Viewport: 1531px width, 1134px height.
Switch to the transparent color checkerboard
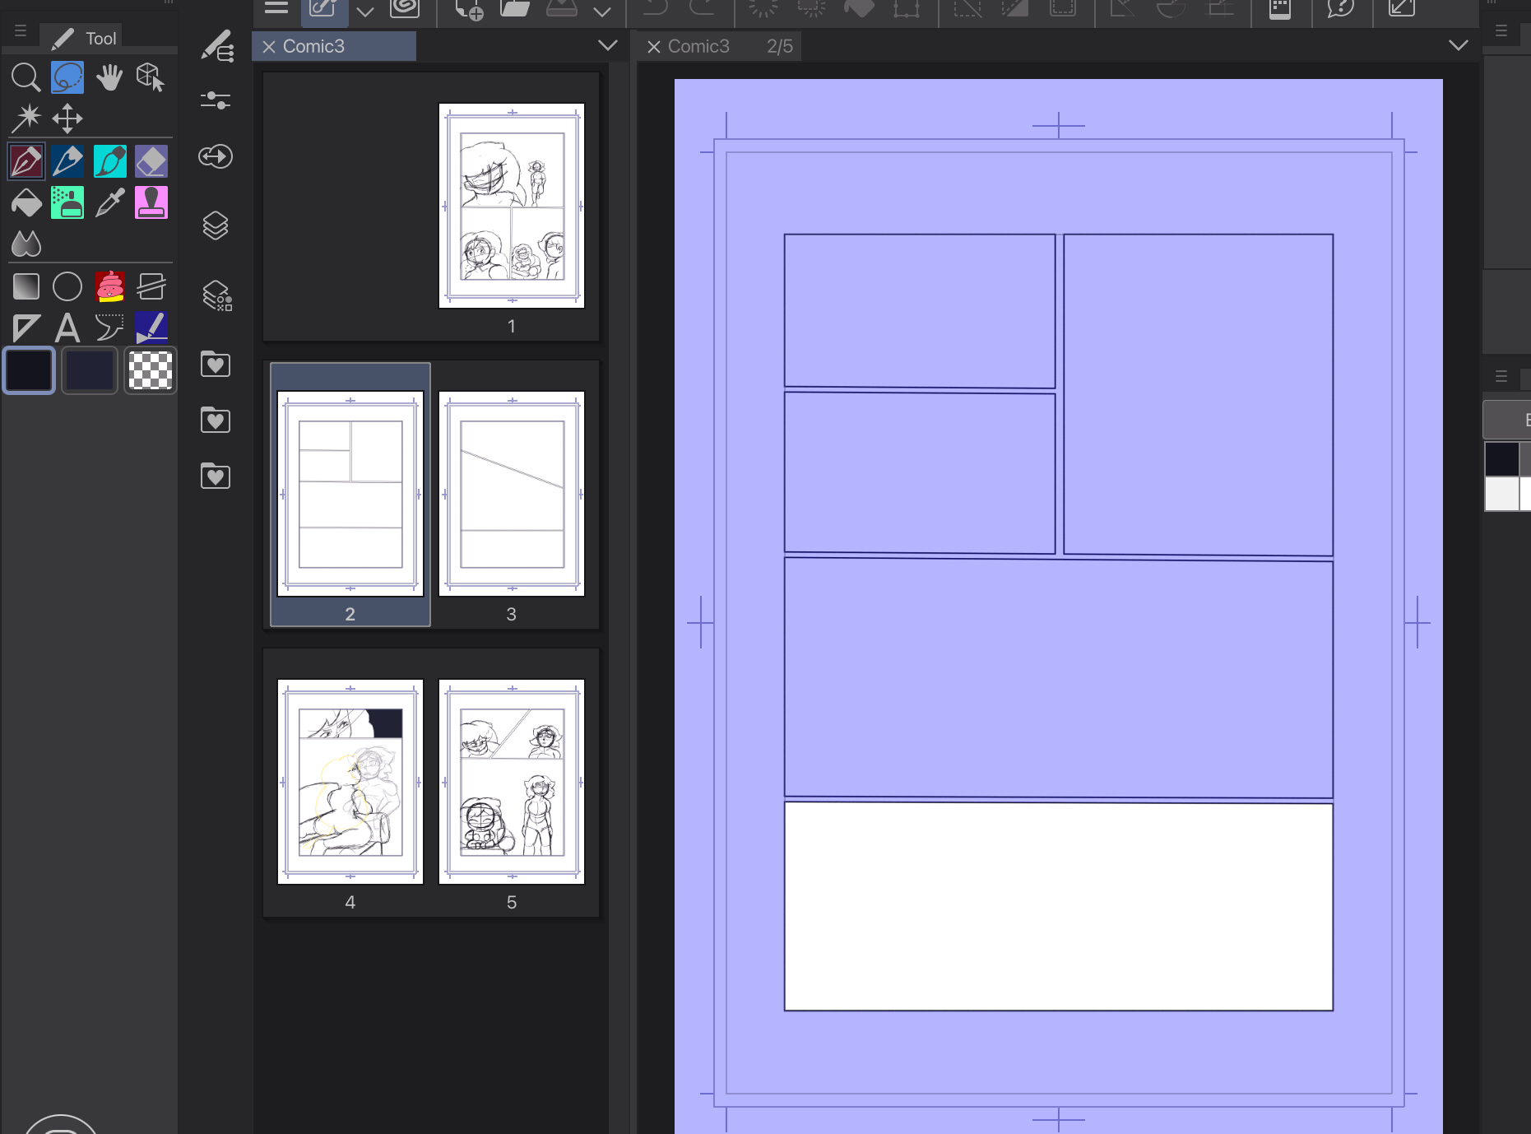151,370
